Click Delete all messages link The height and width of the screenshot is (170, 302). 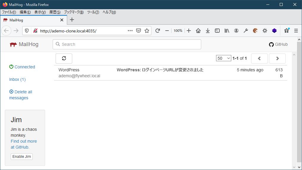click(21, 95)
